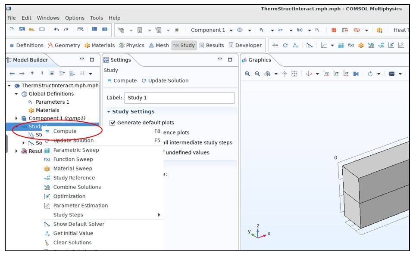Click the blue Help question mark icon
The width and height of the screenshot is (413, 256).
[x=105, y=29]
